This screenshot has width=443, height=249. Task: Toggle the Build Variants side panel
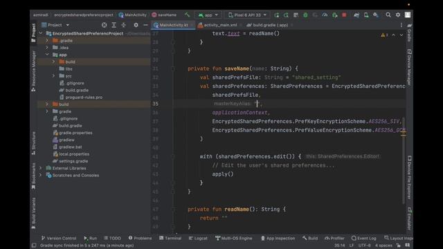point(34,214)
